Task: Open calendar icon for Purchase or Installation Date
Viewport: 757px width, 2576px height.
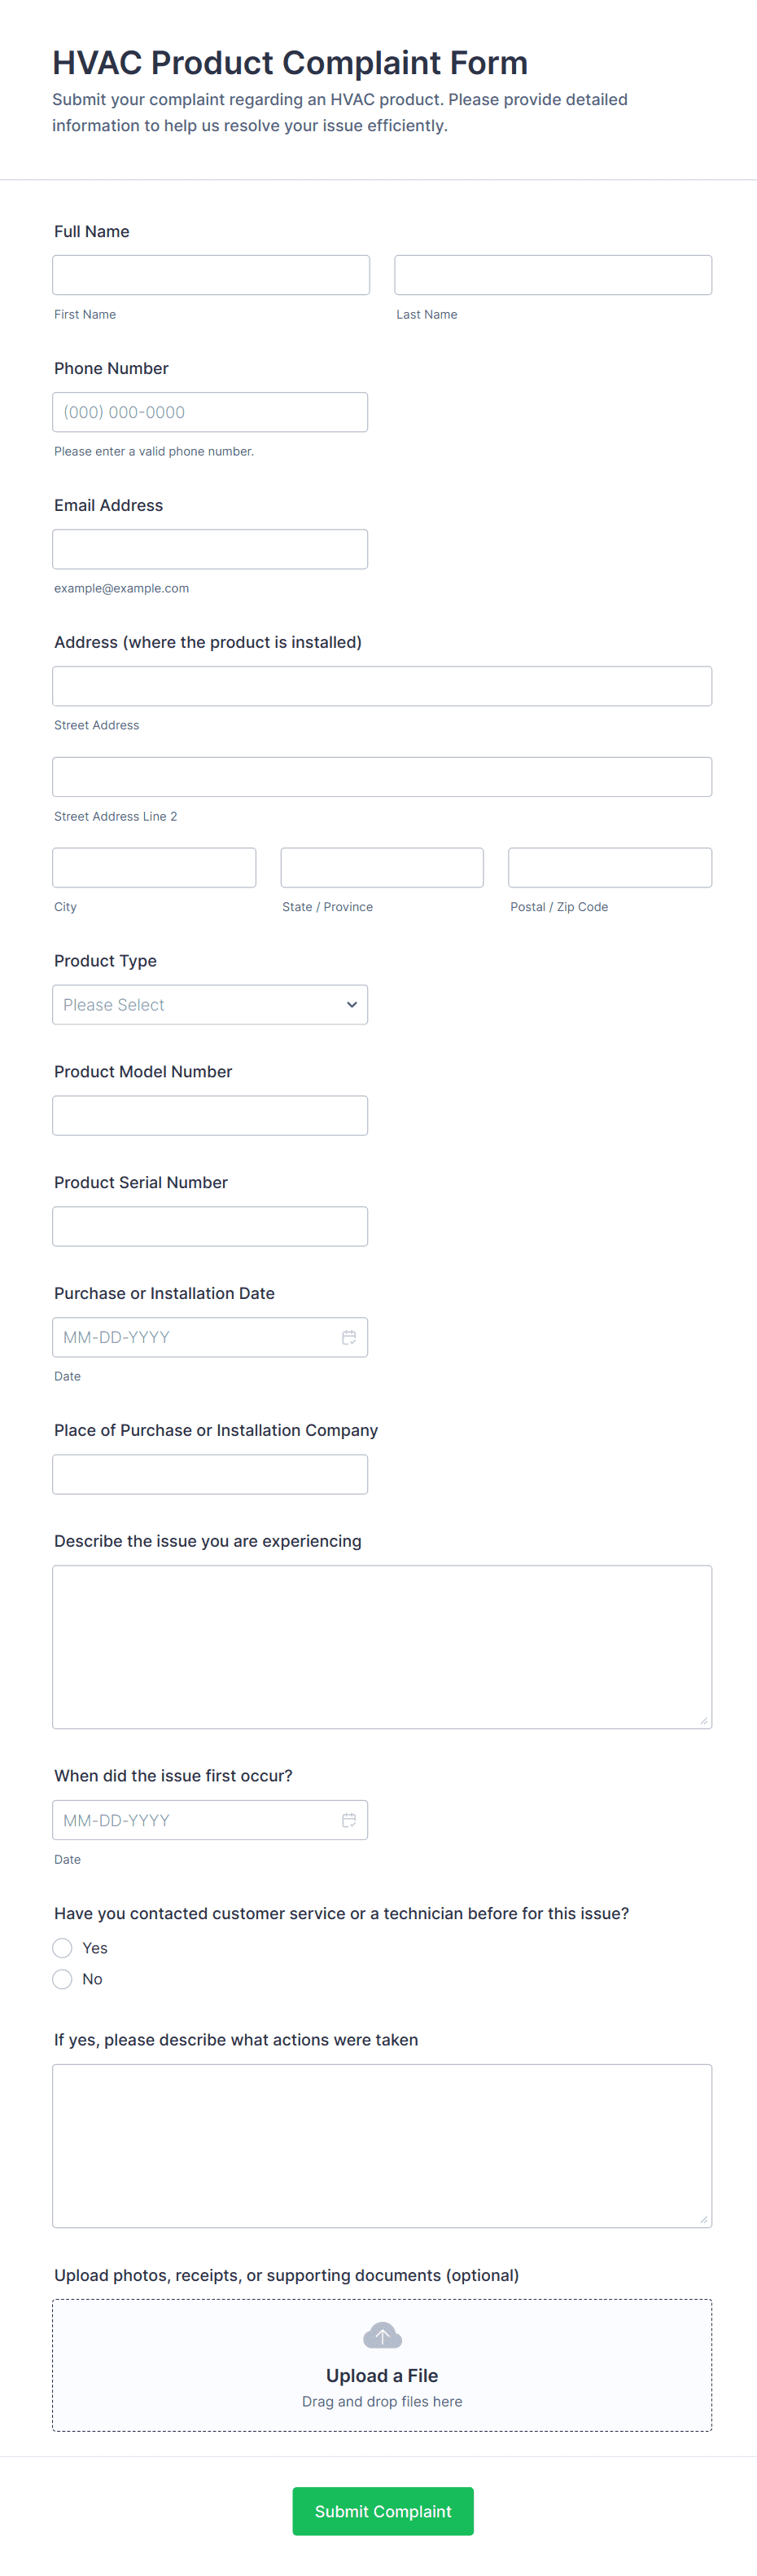Action: 348,1337
